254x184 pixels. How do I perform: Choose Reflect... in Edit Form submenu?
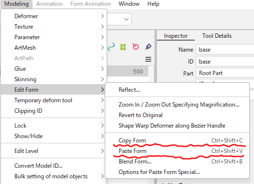click(177, 90)
